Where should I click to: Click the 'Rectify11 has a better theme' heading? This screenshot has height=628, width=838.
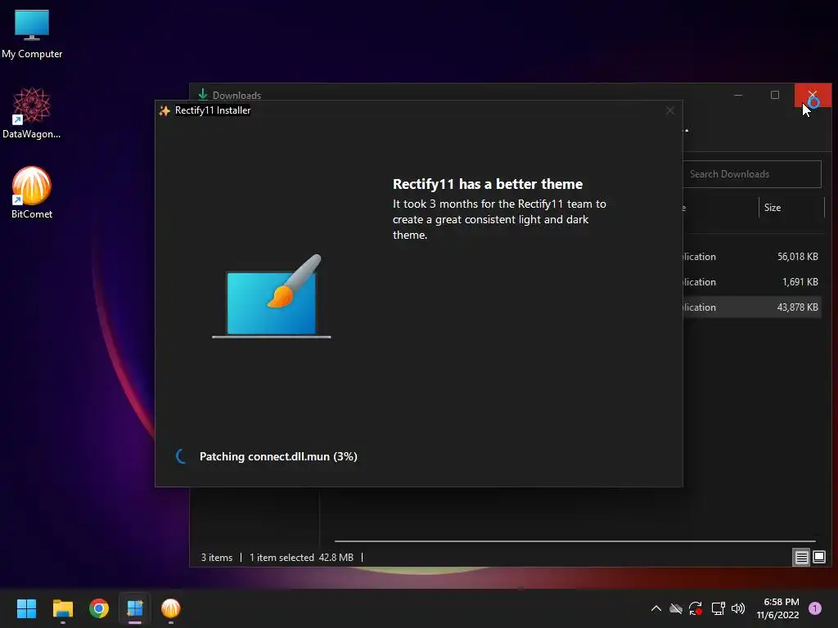pyautogui.click(x=488, y=184)
